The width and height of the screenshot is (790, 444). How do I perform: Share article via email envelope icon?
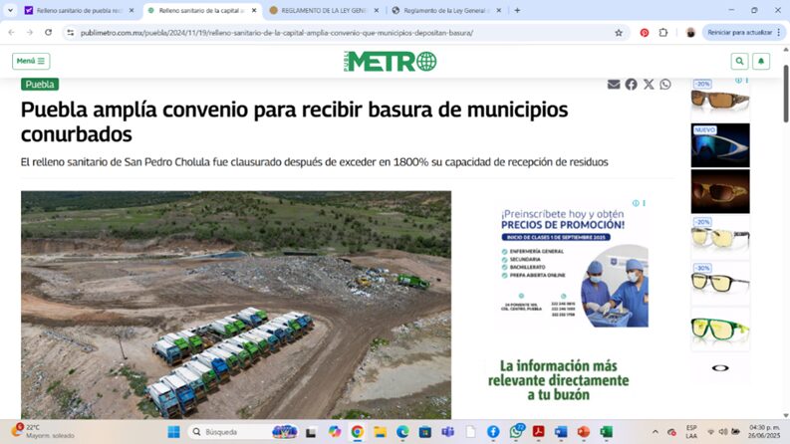(614, 85)
